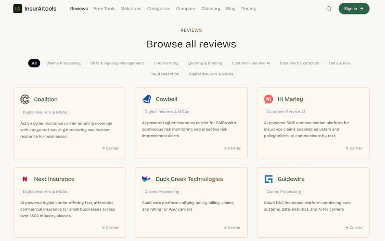Click the REVIEWS label above the heading
385x241 pixels.
click(191, 30)
